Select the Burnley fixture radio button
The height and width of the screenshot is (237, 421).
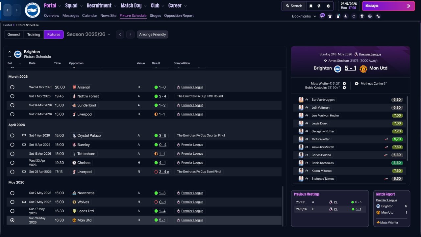(12, 145)
